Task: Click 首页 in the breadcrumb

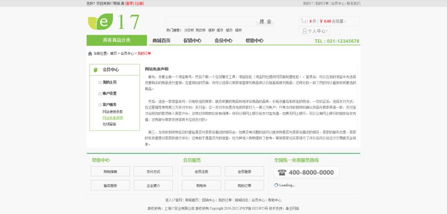Action: click(x=113, y=53)
